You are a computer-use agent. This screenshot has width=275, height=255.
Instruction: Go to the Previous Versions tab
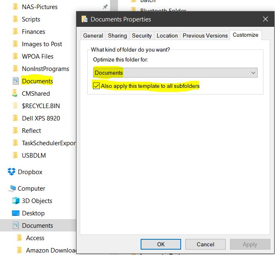pos(205,35)
